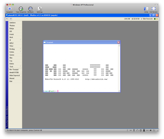Click the webcam device status icon

134,130
